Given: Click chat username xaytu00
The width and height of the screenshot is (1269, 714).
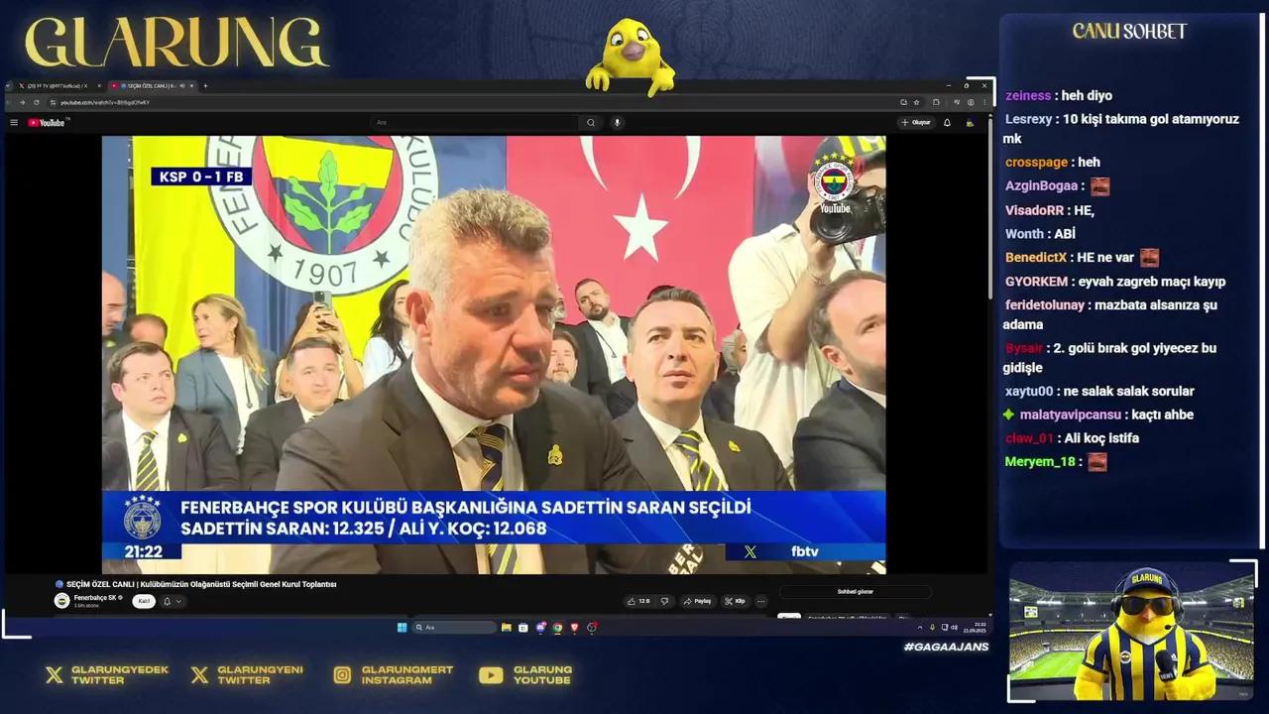Looking at the screenshot, I should [1029, 392].
